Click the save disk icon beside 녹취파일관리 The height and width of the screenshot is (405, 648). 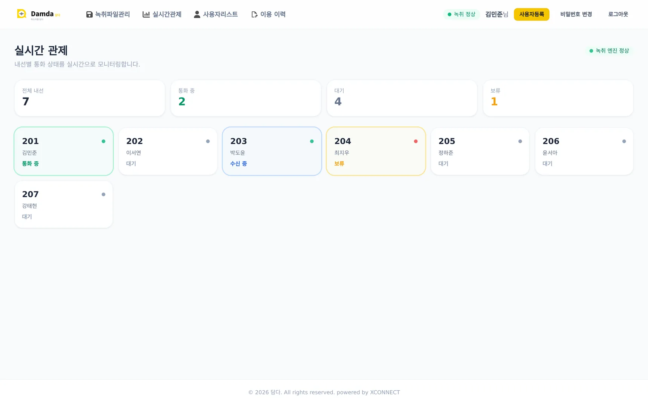(x=89, y=14)
